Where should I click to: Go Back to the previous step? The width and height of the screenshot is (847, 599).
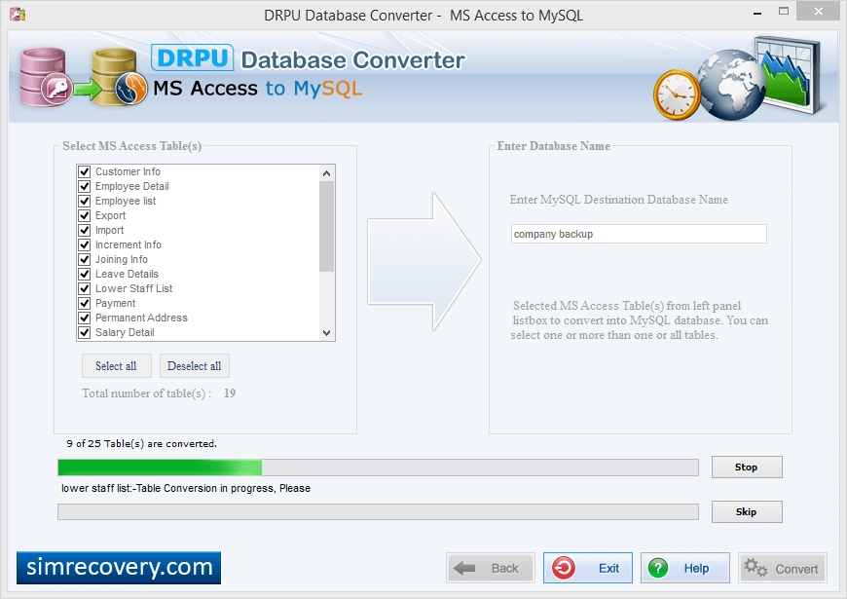(491, 568)
